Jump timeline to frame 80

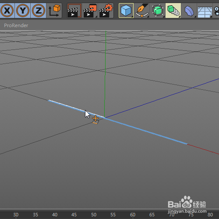pos(210,215)
